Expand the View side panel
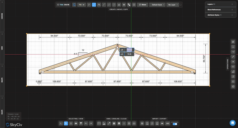Image resolution: width=238 pixels, height=128 pixels. click(x=2, y=48)
